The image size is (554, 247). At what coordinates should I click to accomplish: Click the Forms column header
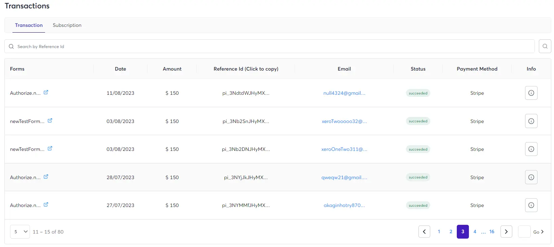tap(17, 69)
